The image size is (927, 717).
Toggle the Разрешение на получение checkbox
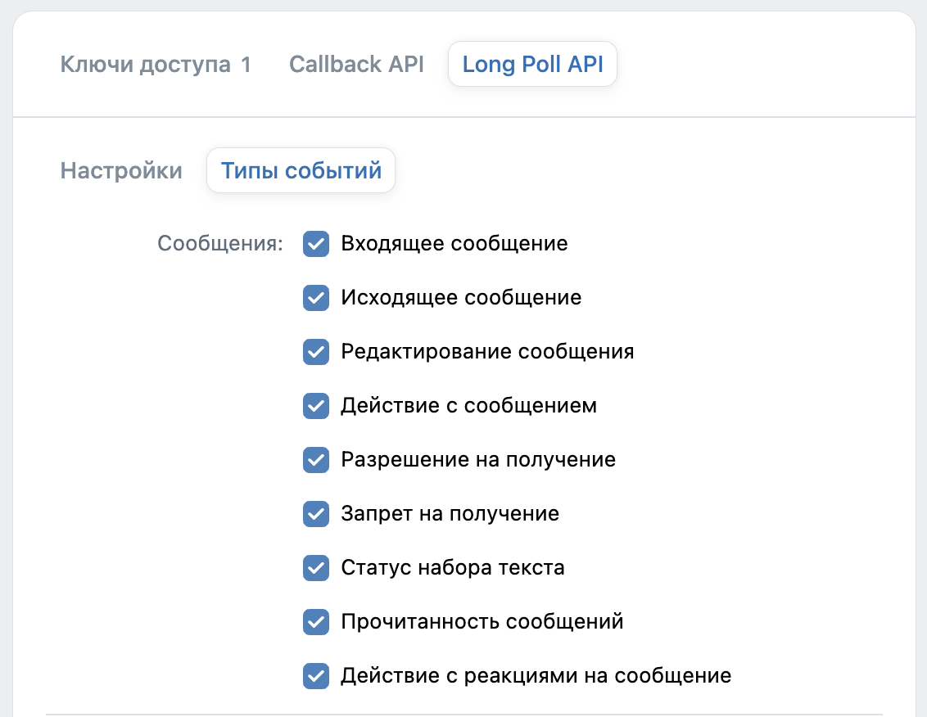tap(316, 460)
